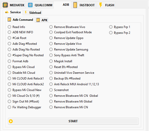This screenshot has height=131, width=149.
Task: Click the Flash lightning bolt icon
Action: click(x=101, y=5)
